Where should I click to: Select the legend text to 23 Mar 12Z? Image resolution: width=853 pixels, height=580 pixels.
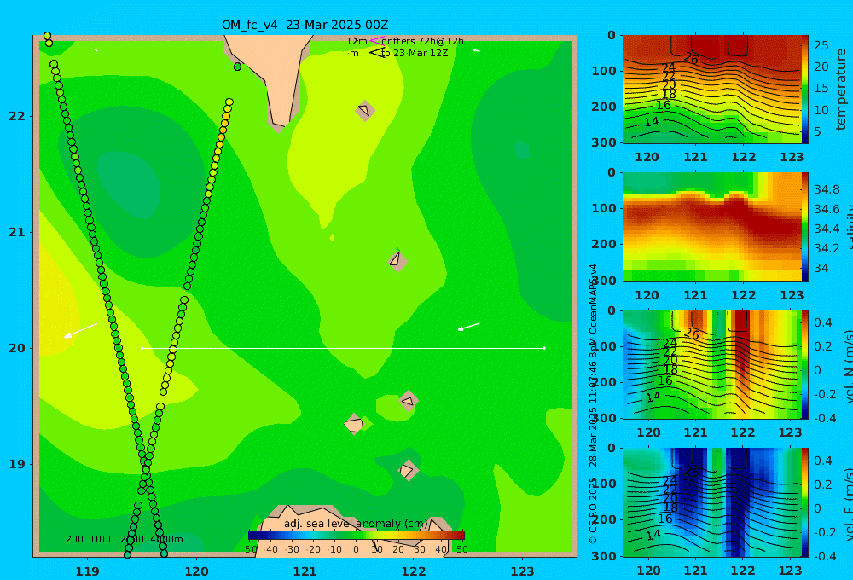tap(415, 54)
